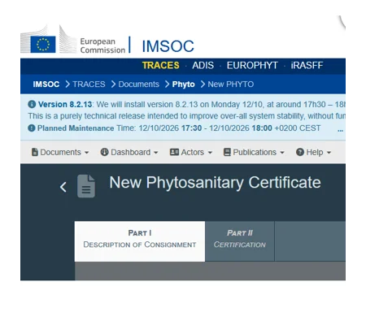This screenshot has width=366, height=325.
Task: Switch to iRASFF in the top bar
Action: coord(307,65)
